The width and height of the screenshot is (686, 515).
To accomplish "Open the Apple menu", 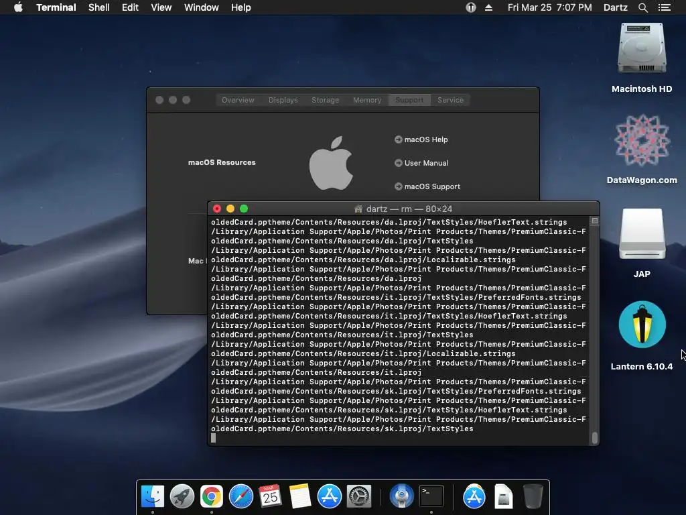I will [x=18, y=7].
